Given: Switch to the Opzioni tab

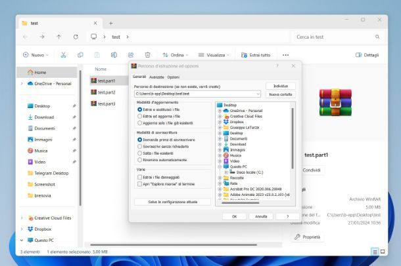Looking at the screenshot, I should [174, 77].
